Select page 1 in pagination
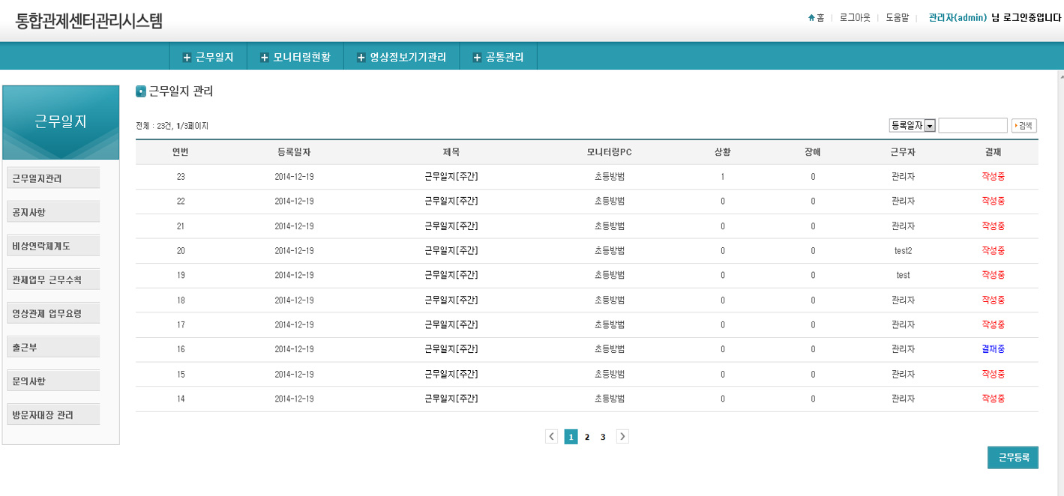1064x496 pixels. (571, 437)
